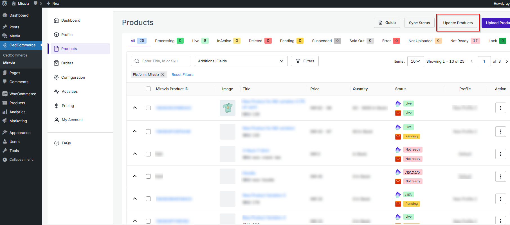Open the items per page dropdown
The width and height of the screenshot is (510, 225).
[415, 61]
